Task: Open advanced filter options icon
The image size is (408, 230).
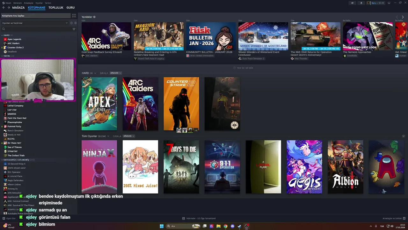Action: [74, 29]
